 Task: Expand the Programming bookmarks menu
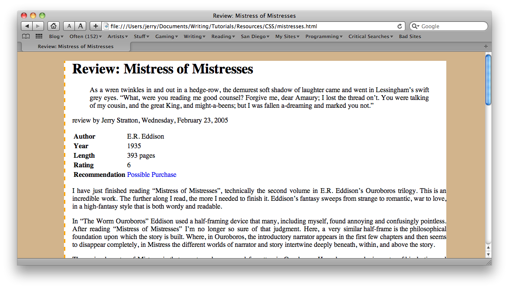[324, 37]
